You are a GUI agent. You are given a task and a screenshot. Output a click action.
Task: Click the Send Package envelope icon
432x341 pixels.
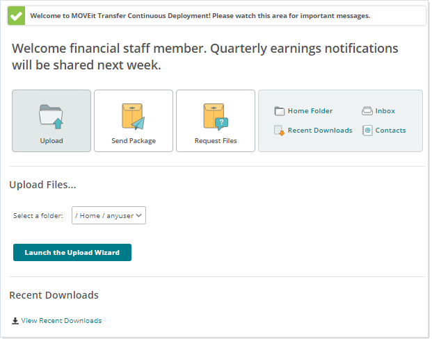tap(133, 116)
